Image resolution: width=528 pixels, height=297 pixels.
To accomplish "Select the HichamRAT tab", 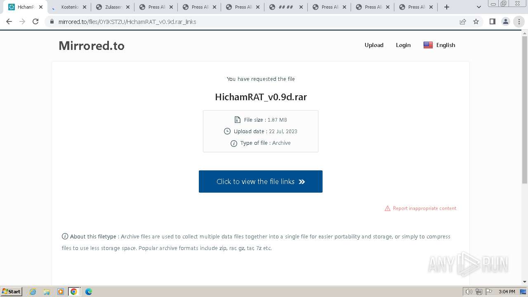I will 25,7.
